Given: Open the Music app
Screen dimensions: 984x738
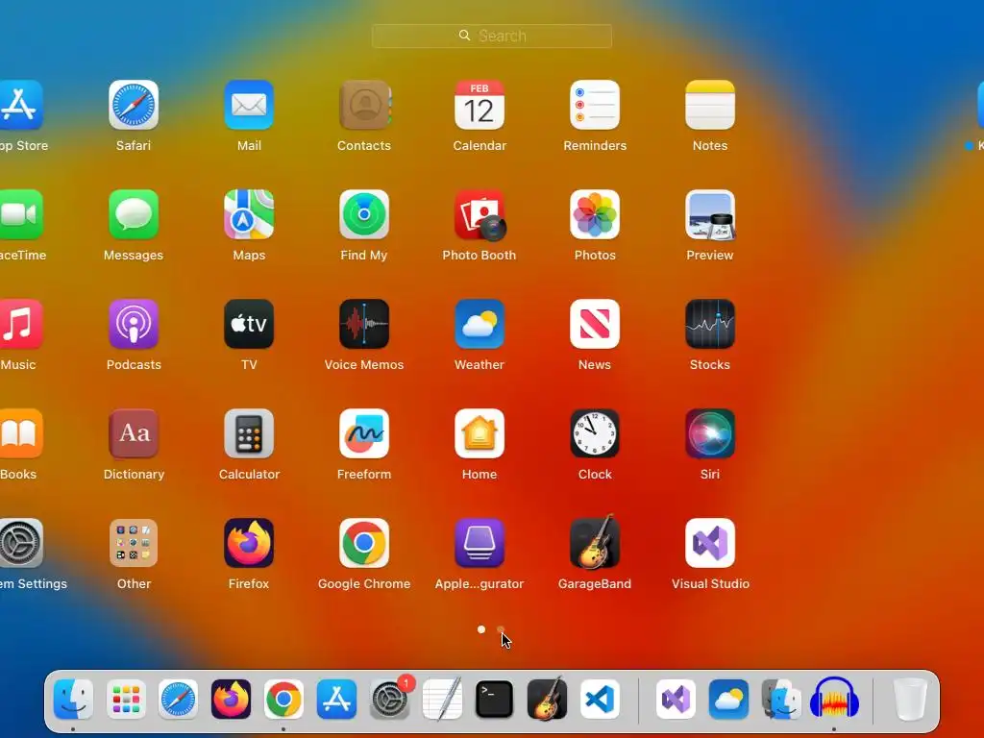Looking at the screenshot, I should coord(19,324).
